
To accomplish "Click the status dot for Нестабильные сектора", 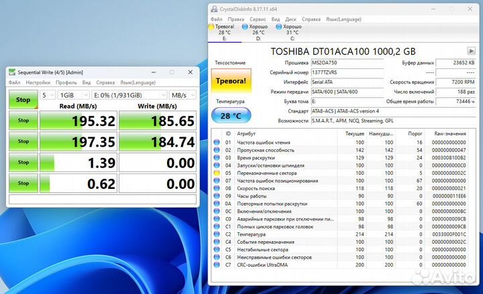I will click(217, 249).
